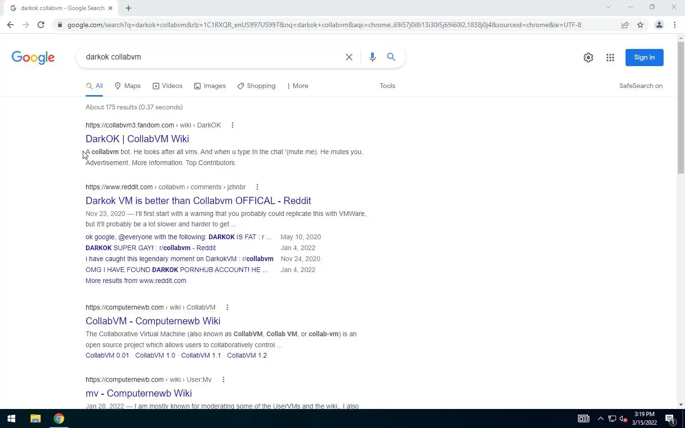Click into the search input field
Screen dimensions: 685x428
pos(212,57)
